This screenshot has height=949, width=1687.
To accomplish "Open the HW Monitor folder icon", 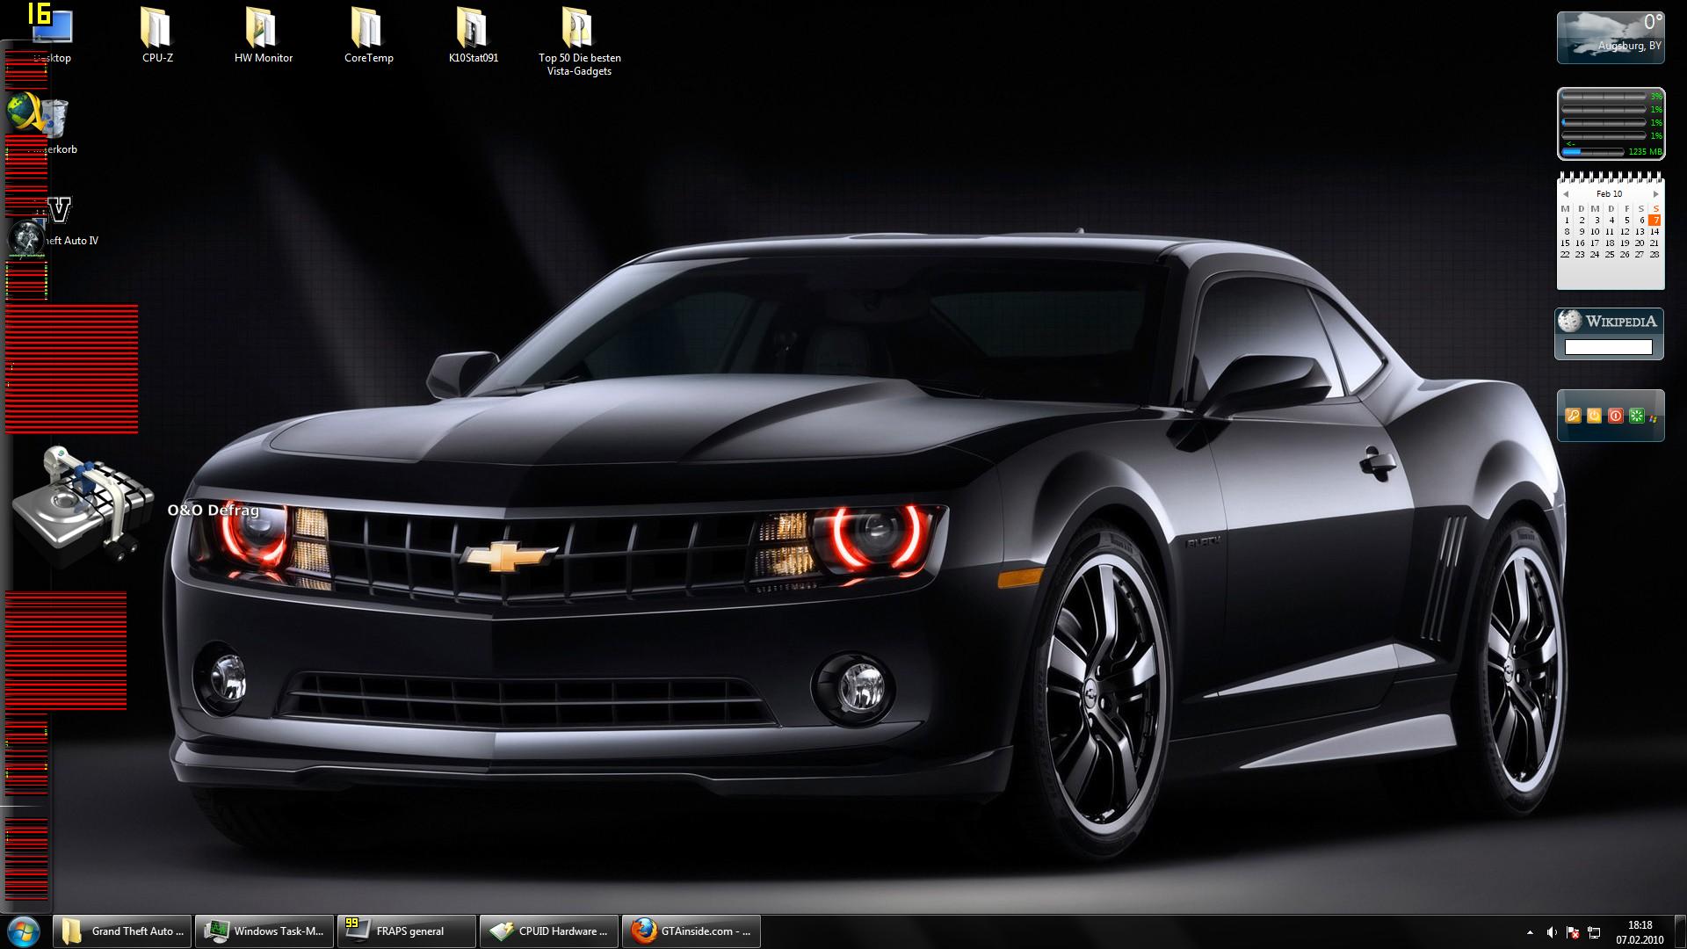I will [263, 31].
